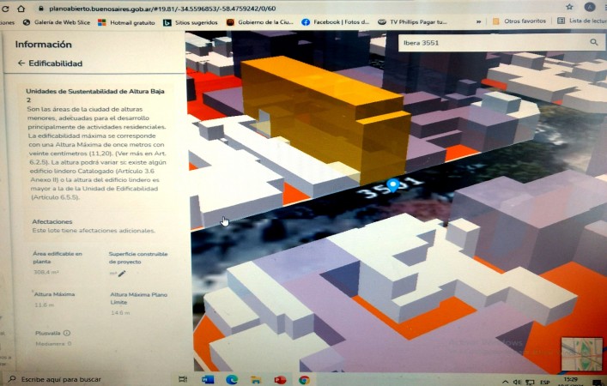
Task: Open the Gobierno de la Ciudad bookmark
Action: point(258,21)
